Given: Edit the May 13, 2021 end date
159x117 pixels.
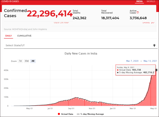Looking at the screenshot, I should [x=150, y=61].
